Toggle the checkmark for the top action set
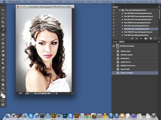This screenshot has width=161, height=120. pyautogui.click(x=114, y=10)
